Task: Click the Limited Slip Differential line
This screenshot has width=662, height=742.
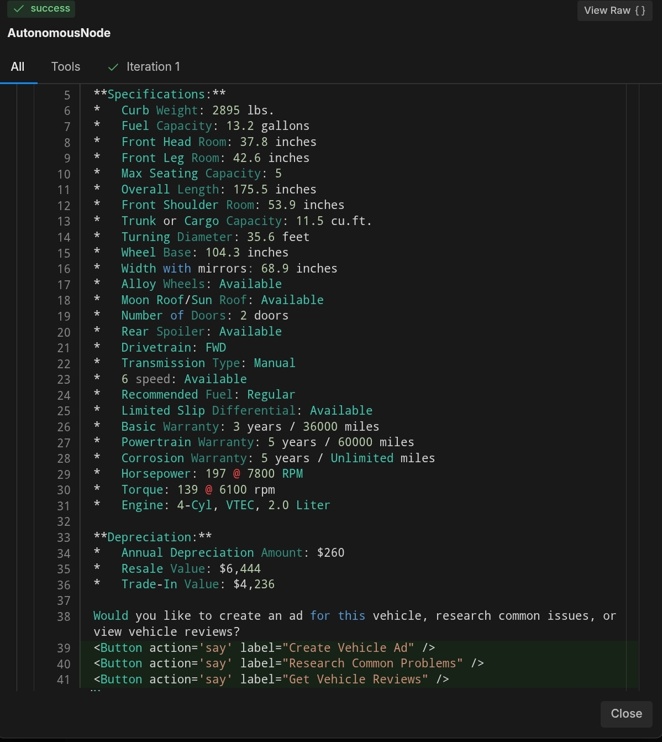Action: (x=233, y=411)
